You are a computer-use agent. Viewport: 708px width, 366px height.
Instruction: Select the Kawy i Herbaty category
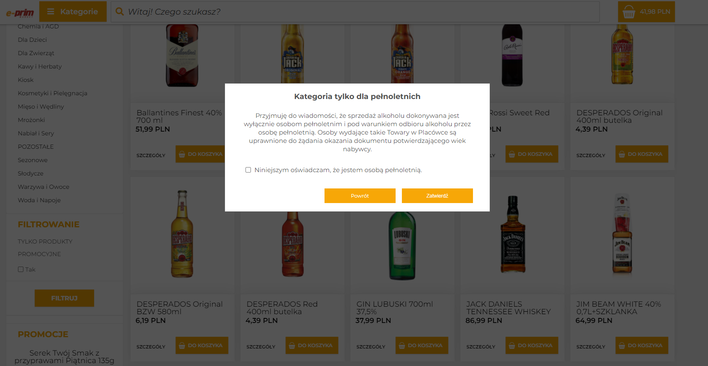pyautogui.click(x=40, y=66)
